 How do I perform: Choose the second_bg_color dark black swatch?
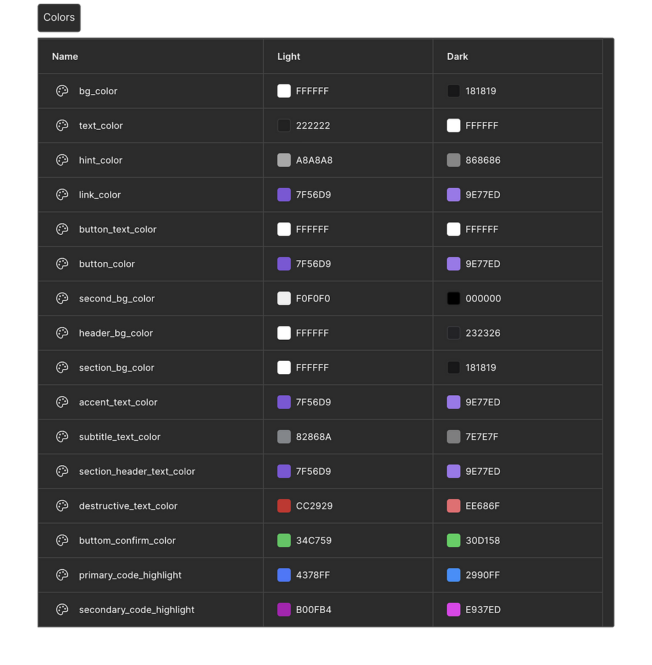click(x=453, y=298)
